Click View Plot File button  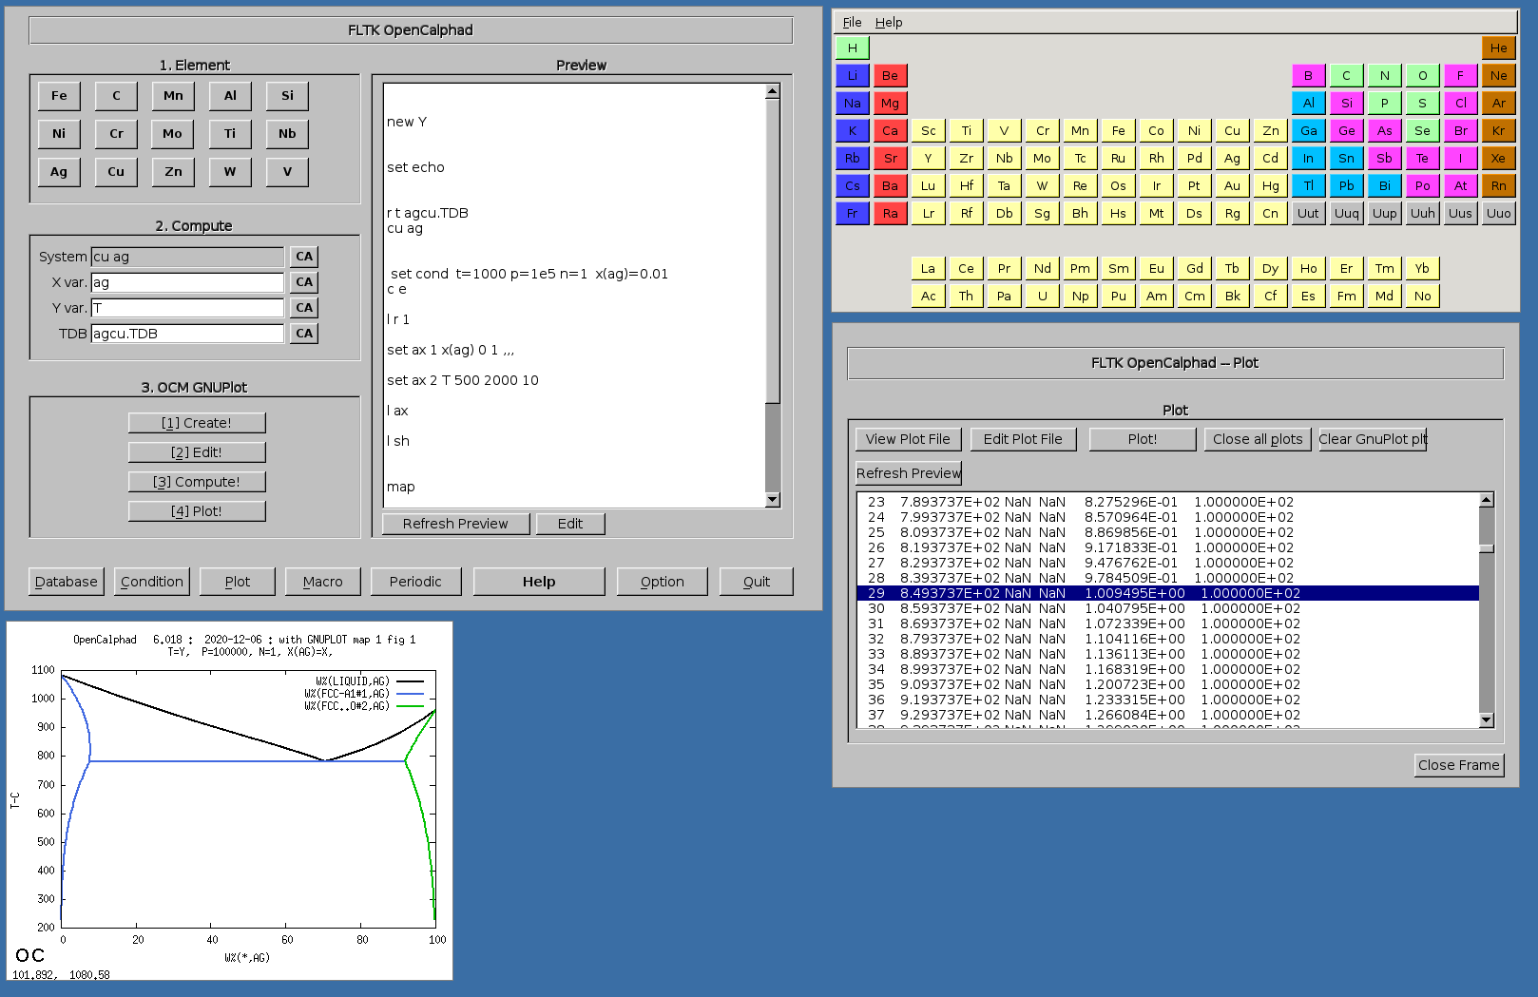coord(908,439)
